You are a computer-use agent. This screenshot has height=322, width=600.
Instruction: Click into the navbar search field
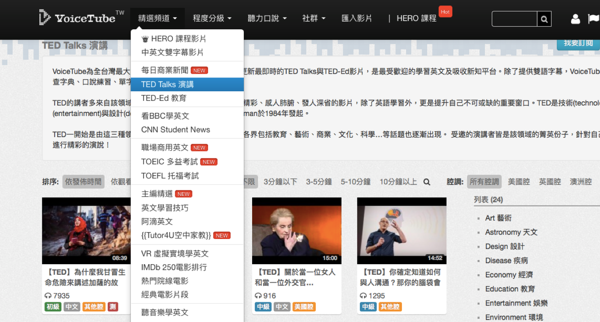[x=514, y=19]
